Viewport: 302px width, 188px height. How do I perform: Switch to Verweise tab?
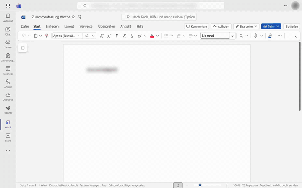coord(86,26)
